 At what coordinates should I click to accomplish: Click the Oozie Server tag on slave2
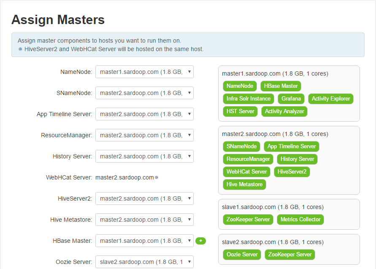point(242,255)
